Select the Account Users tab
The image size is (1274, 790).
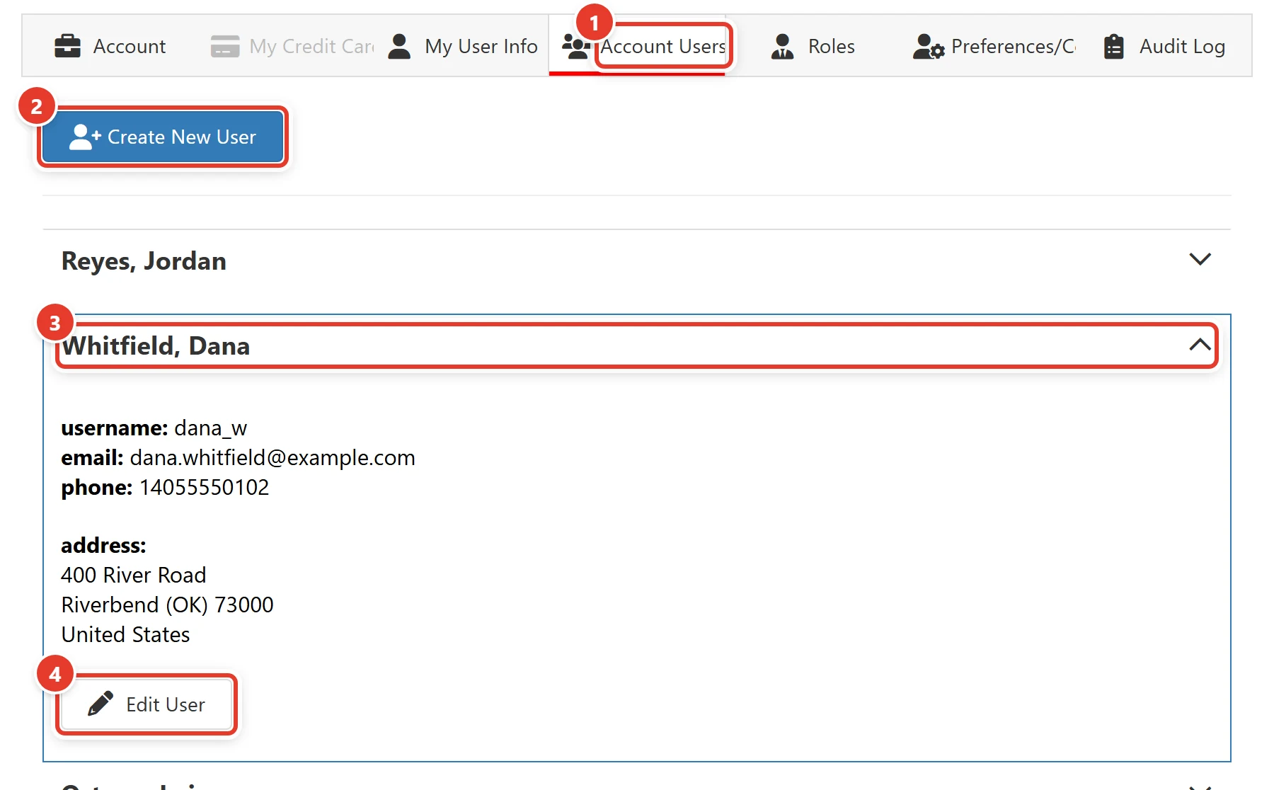point(637,46)
